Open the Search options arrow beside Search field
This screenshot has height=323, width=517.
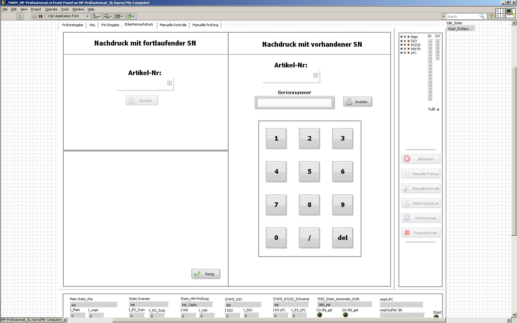pos(444,16)
